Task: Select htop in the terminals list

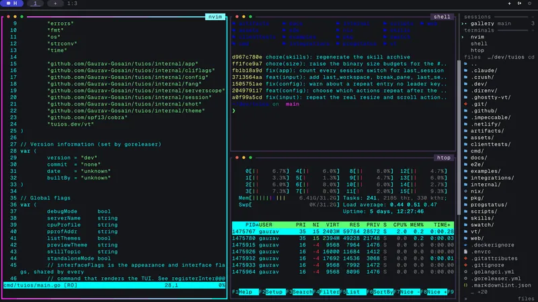Action: pyautogui.click(x=477, y=50)
